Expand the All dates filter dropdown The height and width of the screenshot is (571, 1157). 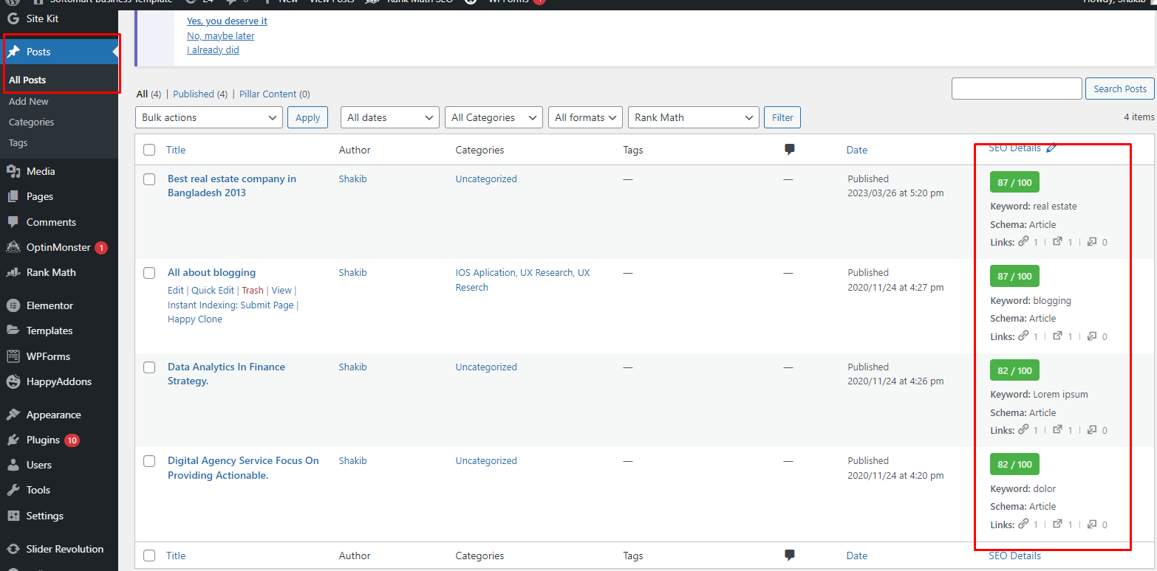tap(389, 117)
